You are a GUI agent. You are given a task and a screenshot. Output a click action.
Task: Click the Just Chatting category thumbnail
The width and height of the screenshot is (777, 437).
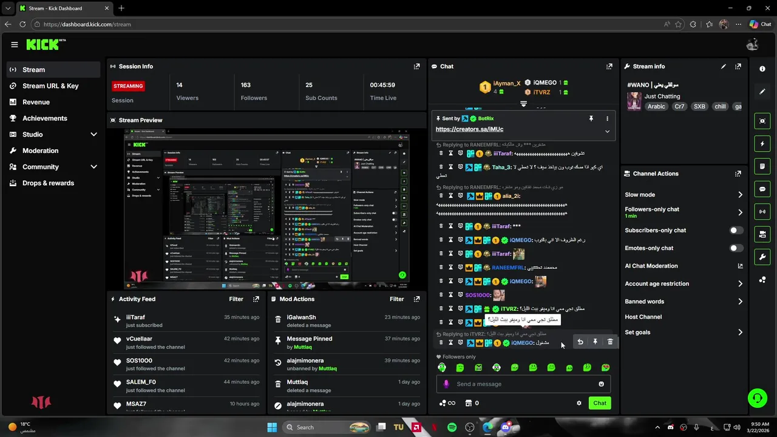coord(634,101)
